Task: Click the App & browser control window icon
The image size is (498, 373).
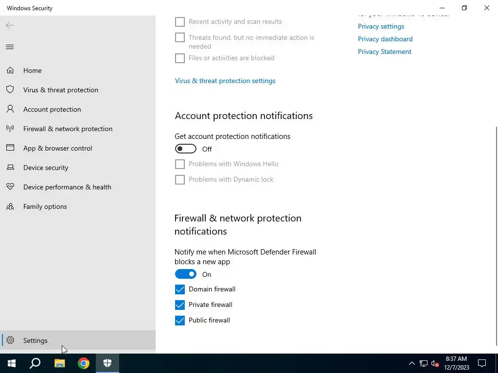Action: tap(10, 148)
